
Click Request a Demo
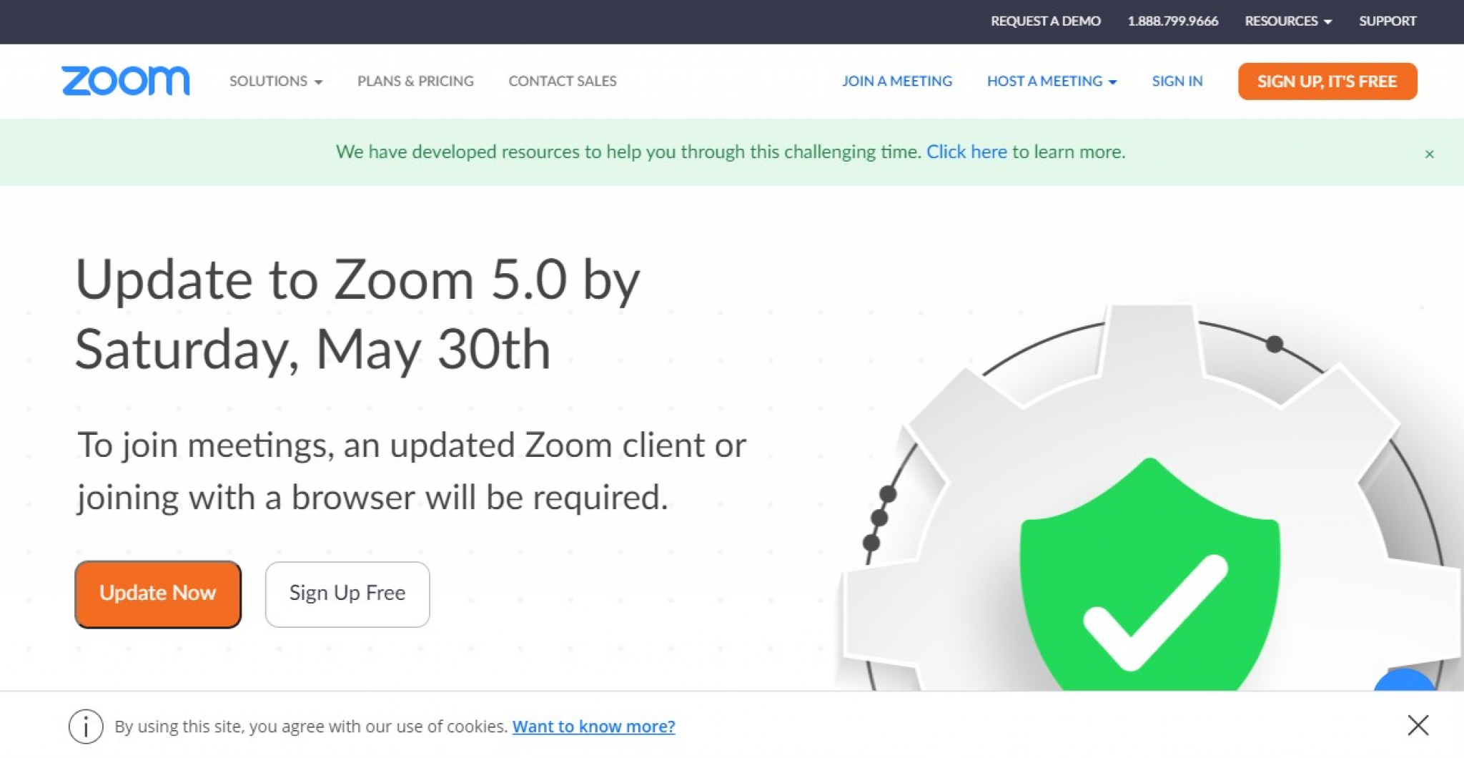pyautogui.click(x=1046, y=21)
